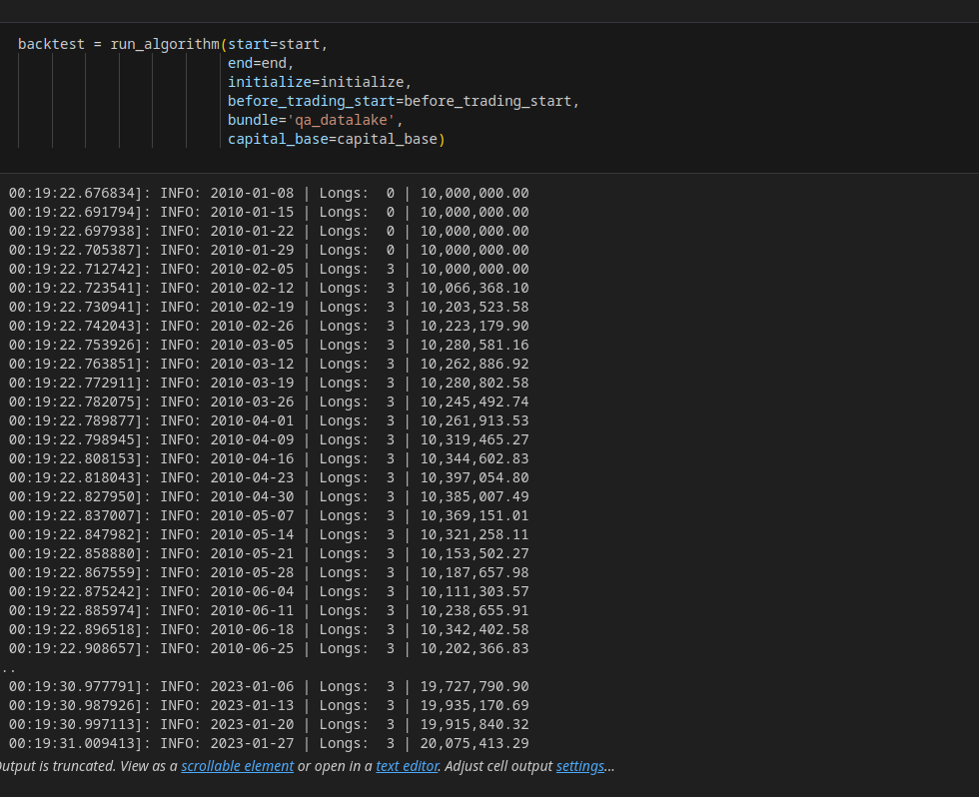The height and width of the screenshot is (797, 979).
Task: Open output as scrollable element link
Action: pyautogui.click(x=237, y=766)
